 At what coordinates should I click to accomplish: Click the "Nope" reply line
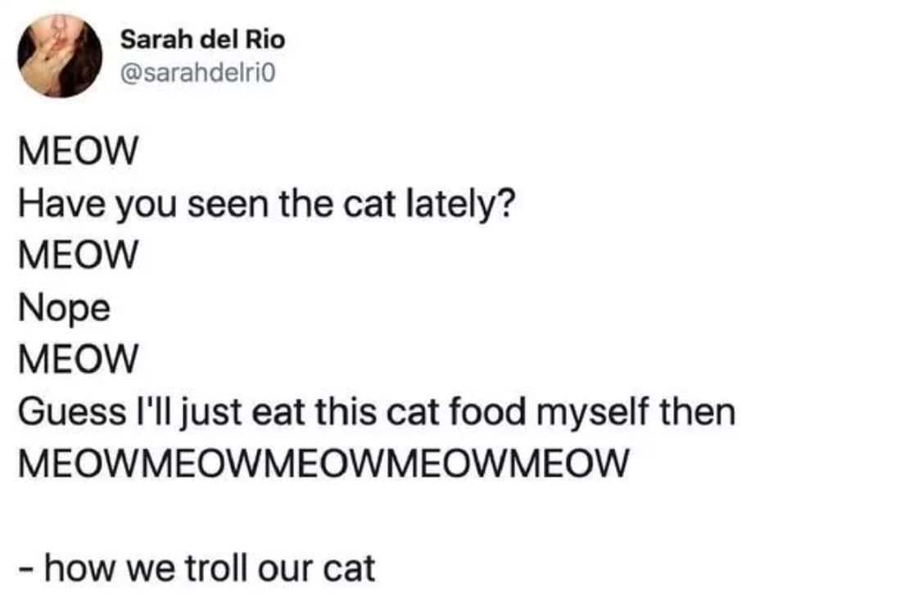[x=64, y=308]
